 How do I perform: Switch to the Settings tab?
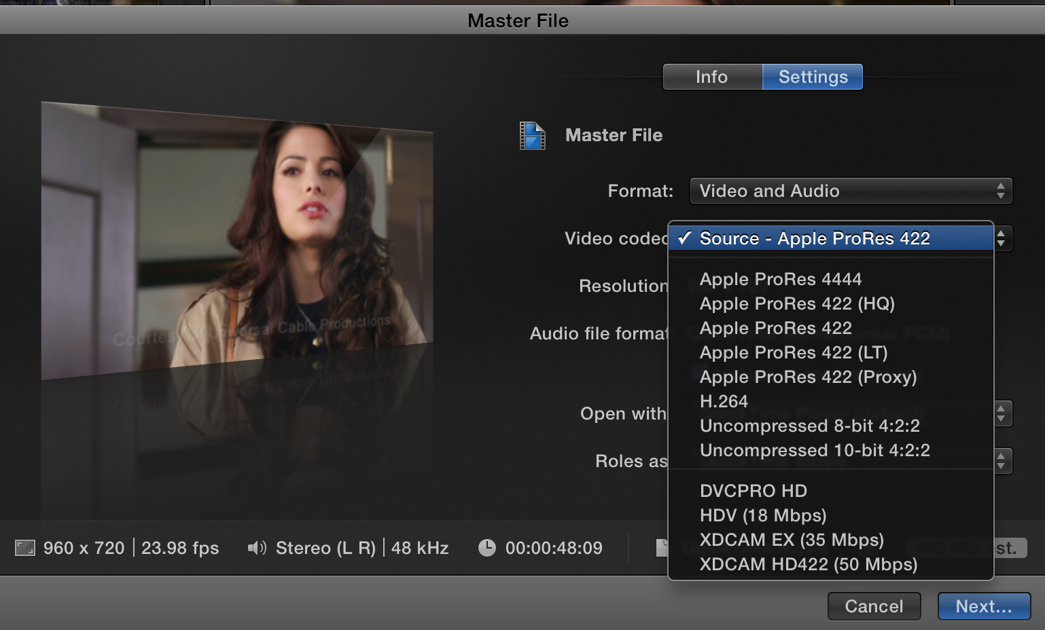[x=812, y=77]
